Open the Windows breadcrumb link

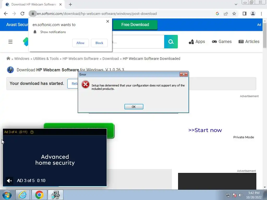point(22,59)
